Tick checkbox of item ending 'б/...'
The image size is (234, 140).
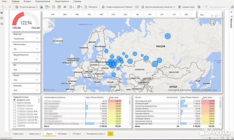[15, 120]
